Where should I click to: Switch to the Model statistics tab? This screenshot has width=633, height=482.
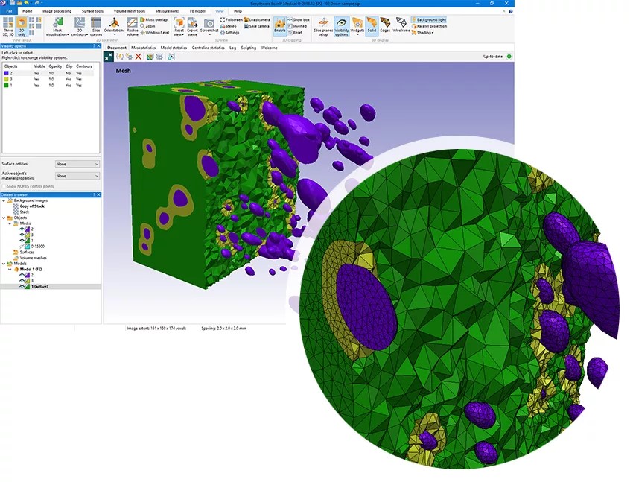(x=174, y=48)
